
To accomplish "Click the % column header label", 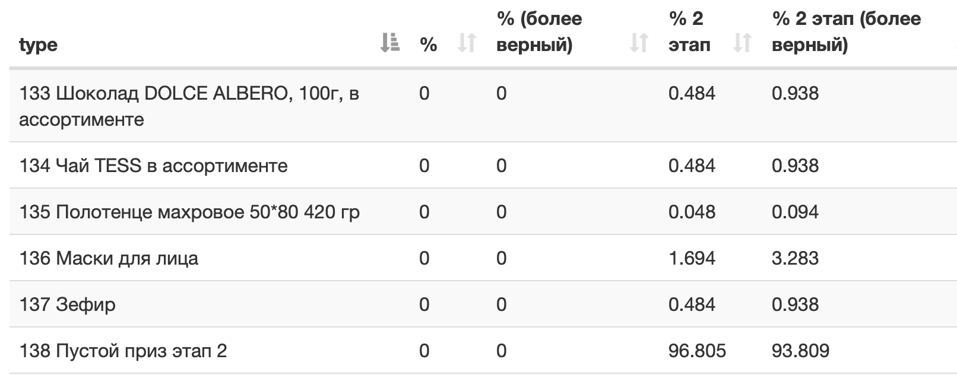I will coord(429,45).
